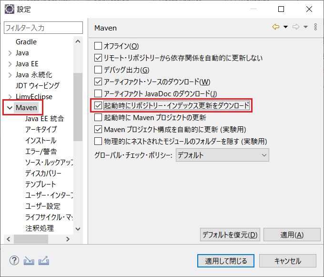The height and width of the screenshot is (277, 324).
Task: Open the three-dot view menu icon
Action: [x=315, y=27]
